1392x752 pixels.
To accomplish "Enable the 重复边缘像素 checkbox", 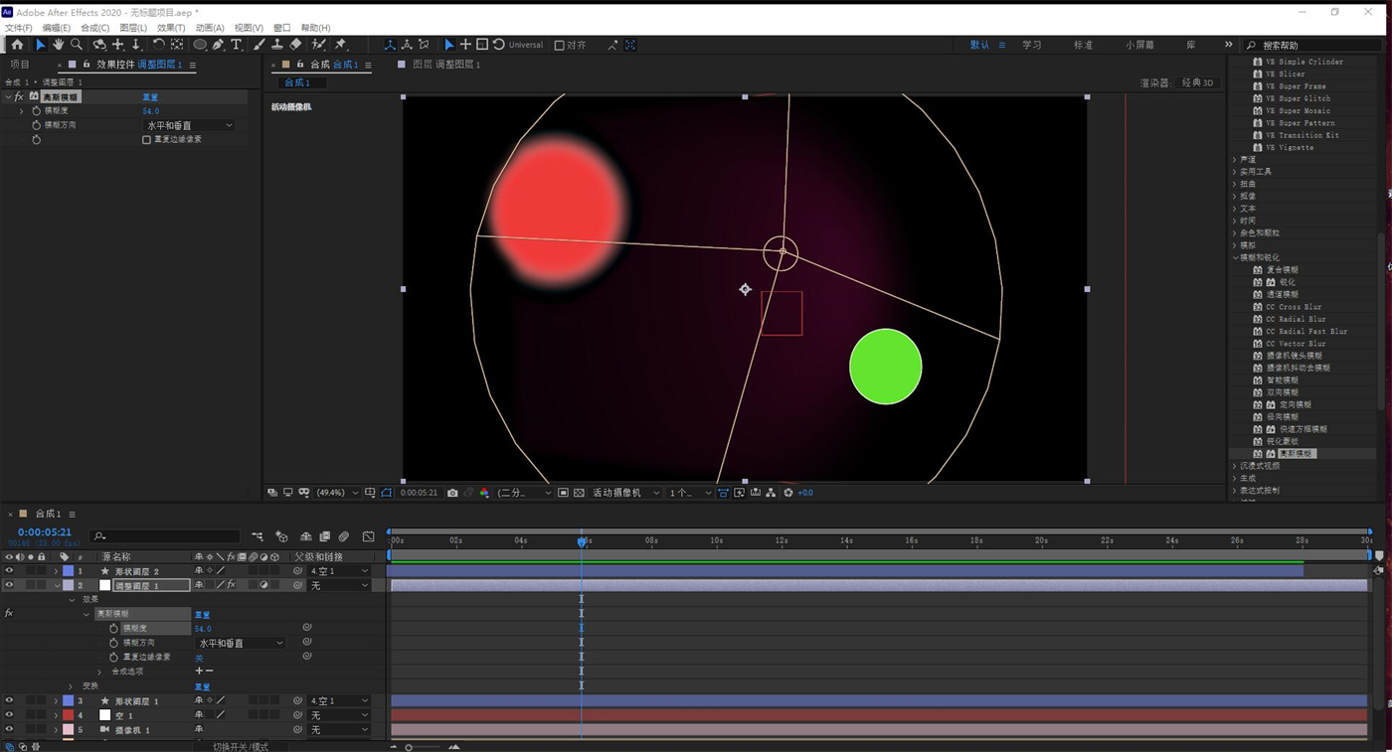I will (x=146, y=140).
